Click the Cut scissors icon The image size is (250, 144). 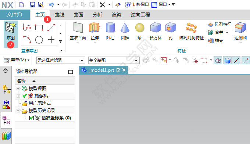75,5
